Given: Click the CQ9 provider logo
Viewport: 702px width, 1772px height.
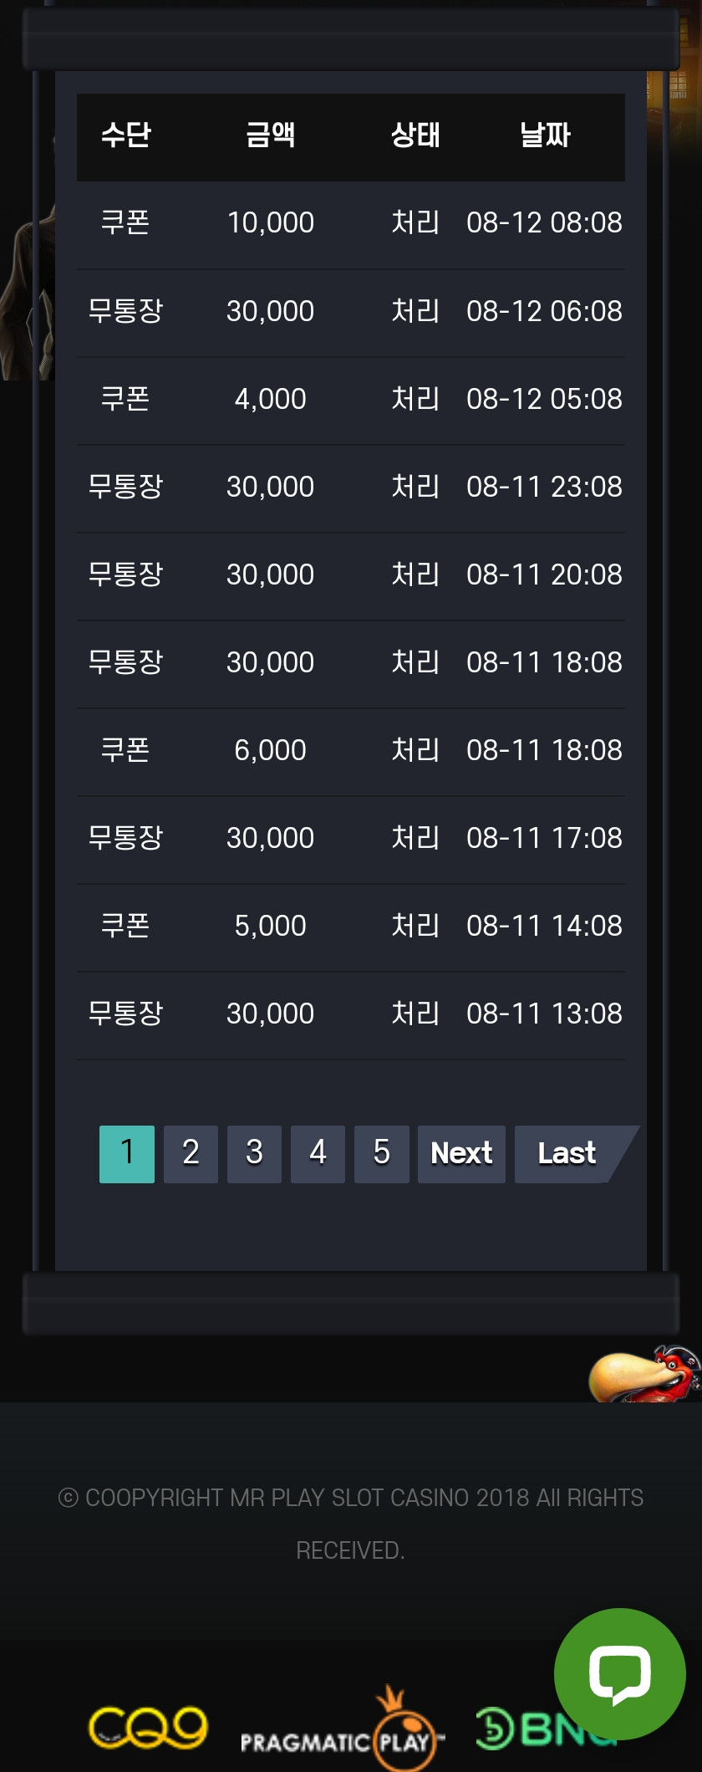Looking at the screenshot, I should tap(148, 1729).
